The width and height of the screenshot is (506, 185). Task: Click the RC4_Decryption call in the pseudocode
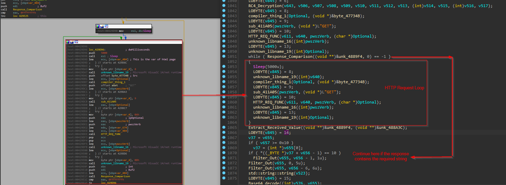[x=371, y=6]
